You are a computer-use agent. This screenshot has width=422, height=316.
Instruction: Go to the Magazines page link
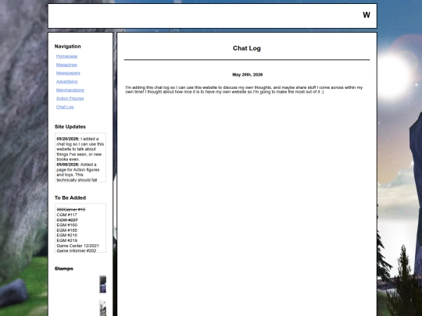pos(66,65)
